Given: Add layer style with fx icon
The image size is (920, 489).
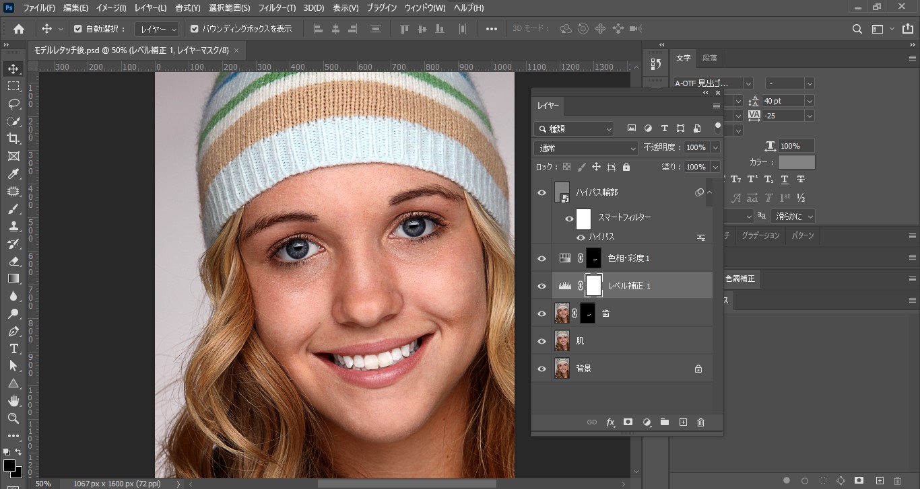Looking at the screenshot, I should tap(610, 422).
